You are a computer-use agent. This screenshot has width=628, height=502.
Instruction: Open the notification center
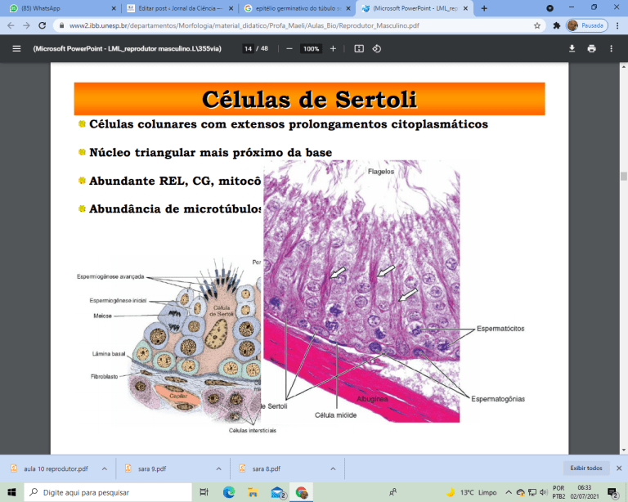[x=612, y=492]
